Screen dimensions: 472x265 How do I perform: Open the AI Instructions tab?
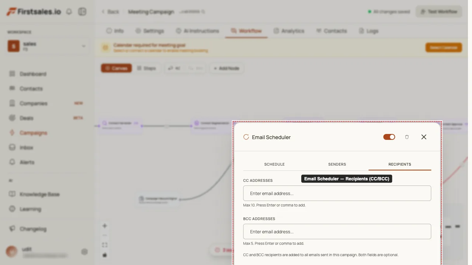tap(197, 31)
